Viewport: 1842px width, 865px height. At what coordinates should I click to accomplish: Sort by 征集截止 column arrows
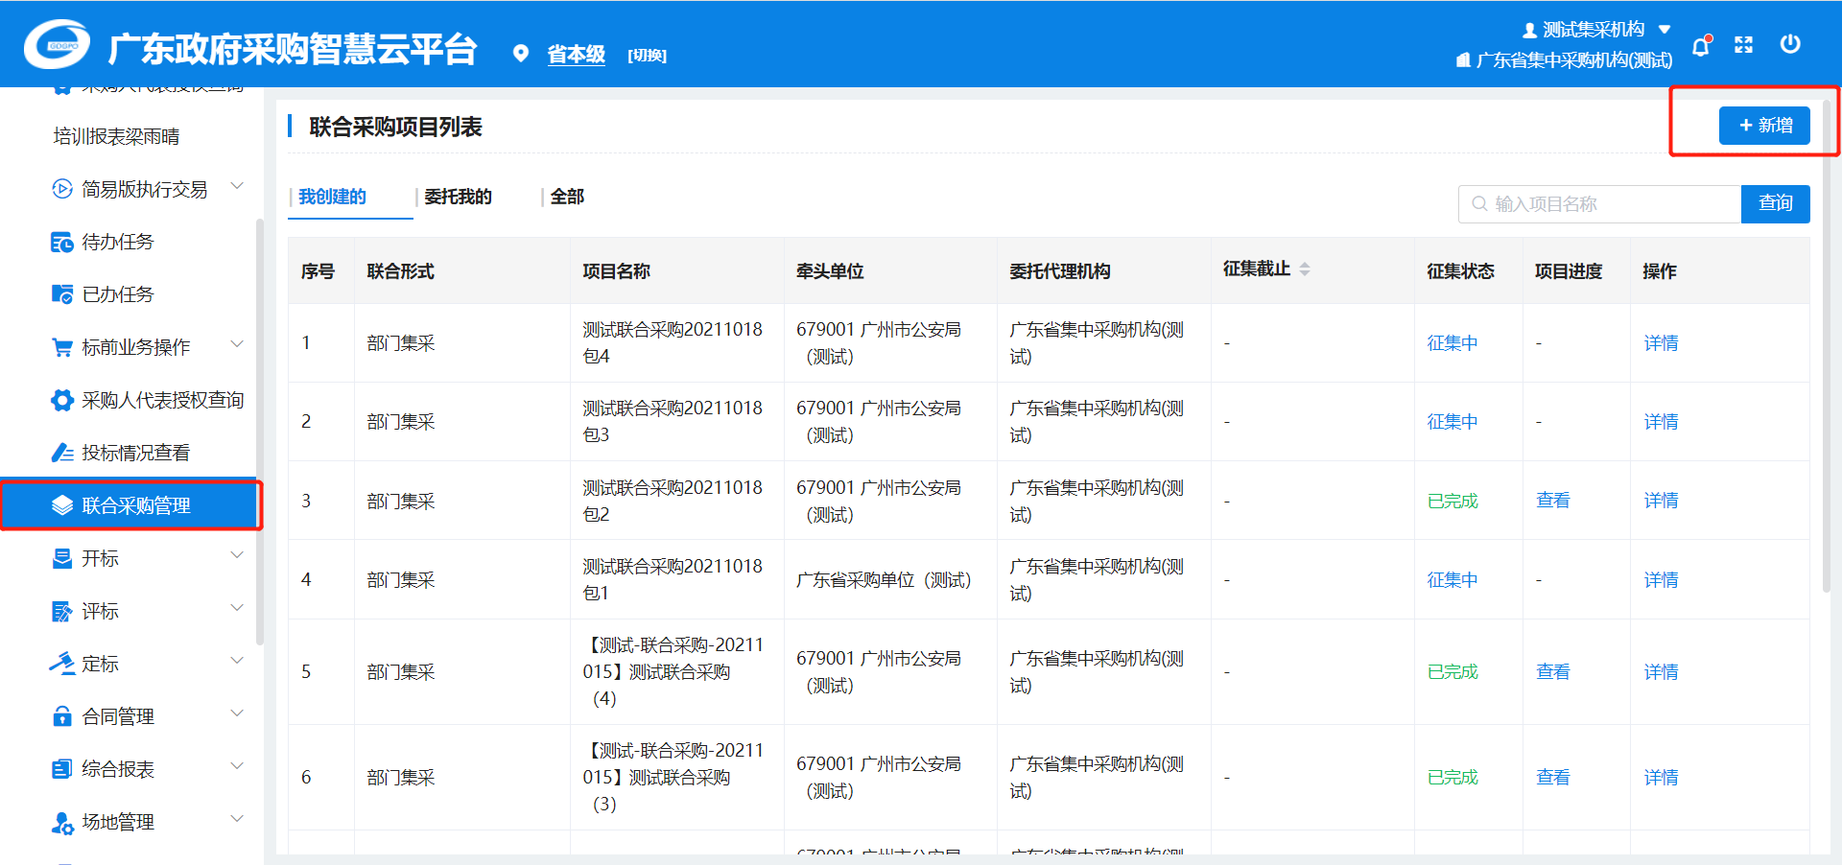pos(1304,269)
